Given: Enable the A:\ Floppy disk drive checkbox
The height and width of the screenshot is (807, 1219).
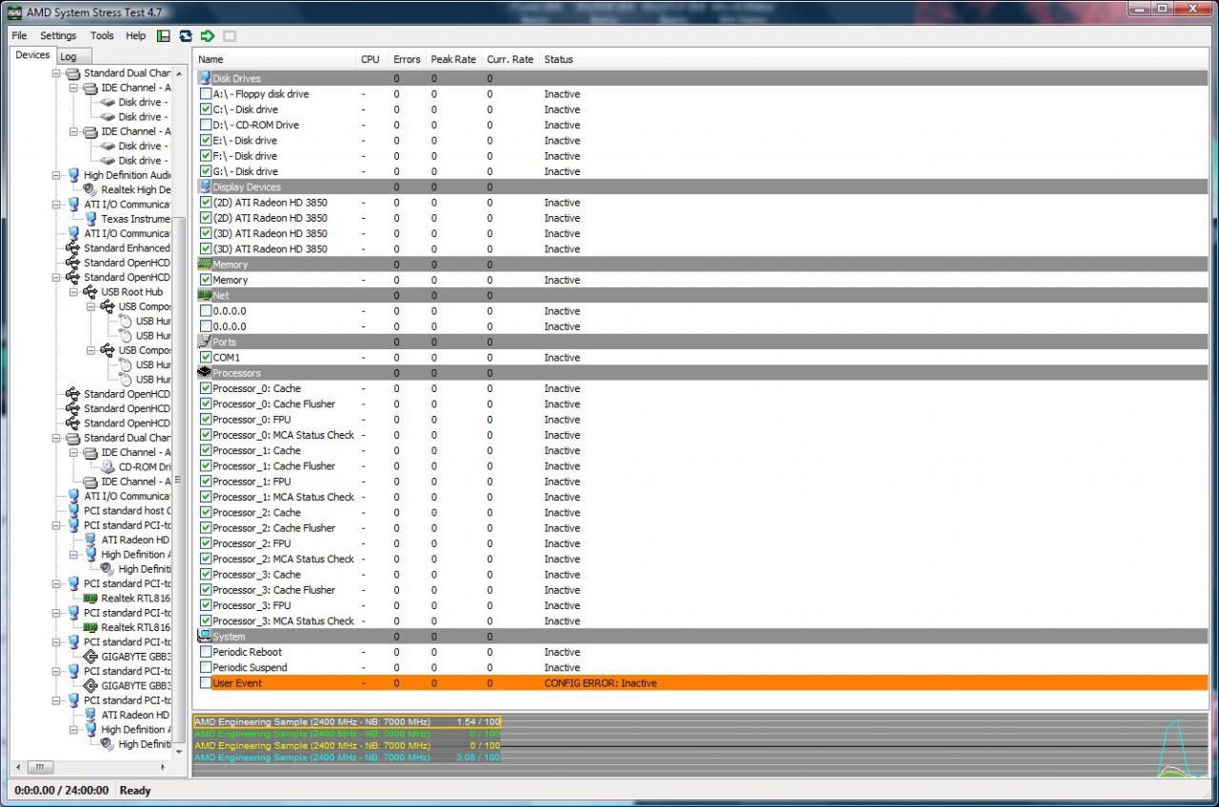Looking at the screenshot, I should point(206,94).
